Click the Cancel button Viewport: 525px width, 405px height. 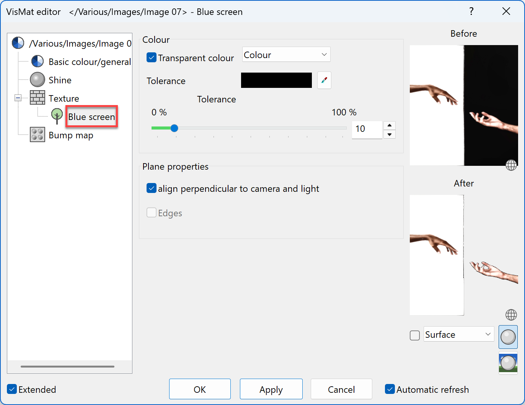[341, 389]
